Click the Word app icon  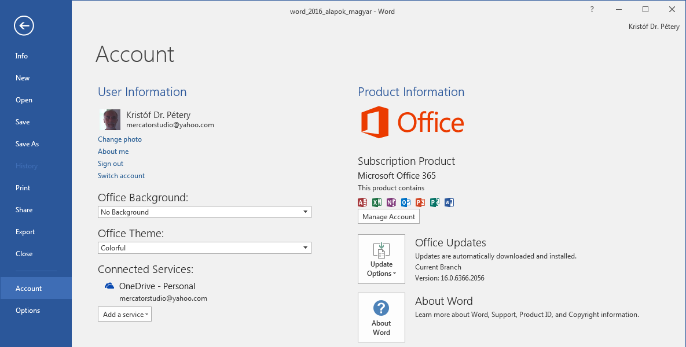449,202
